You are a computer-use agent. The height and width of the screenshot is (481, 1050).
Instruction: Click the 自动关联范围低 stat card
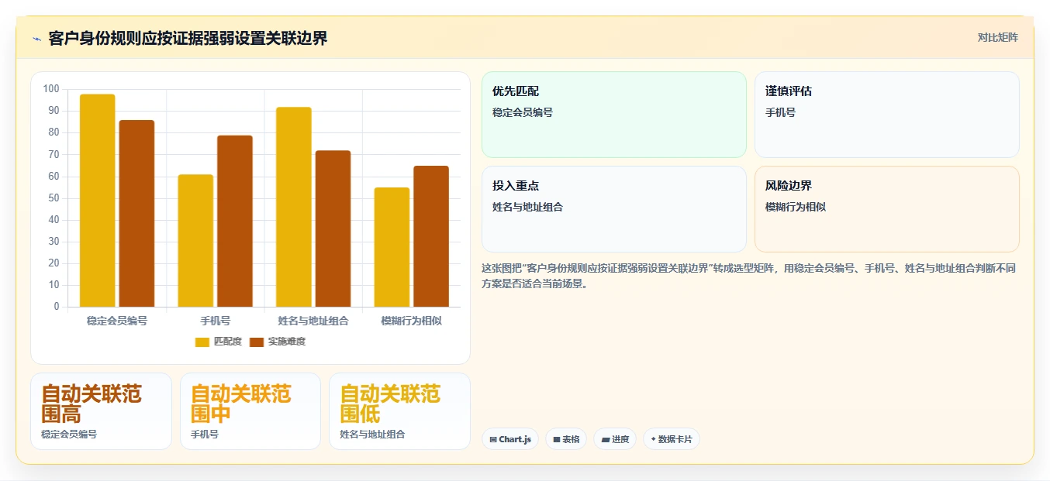point(399,411)
